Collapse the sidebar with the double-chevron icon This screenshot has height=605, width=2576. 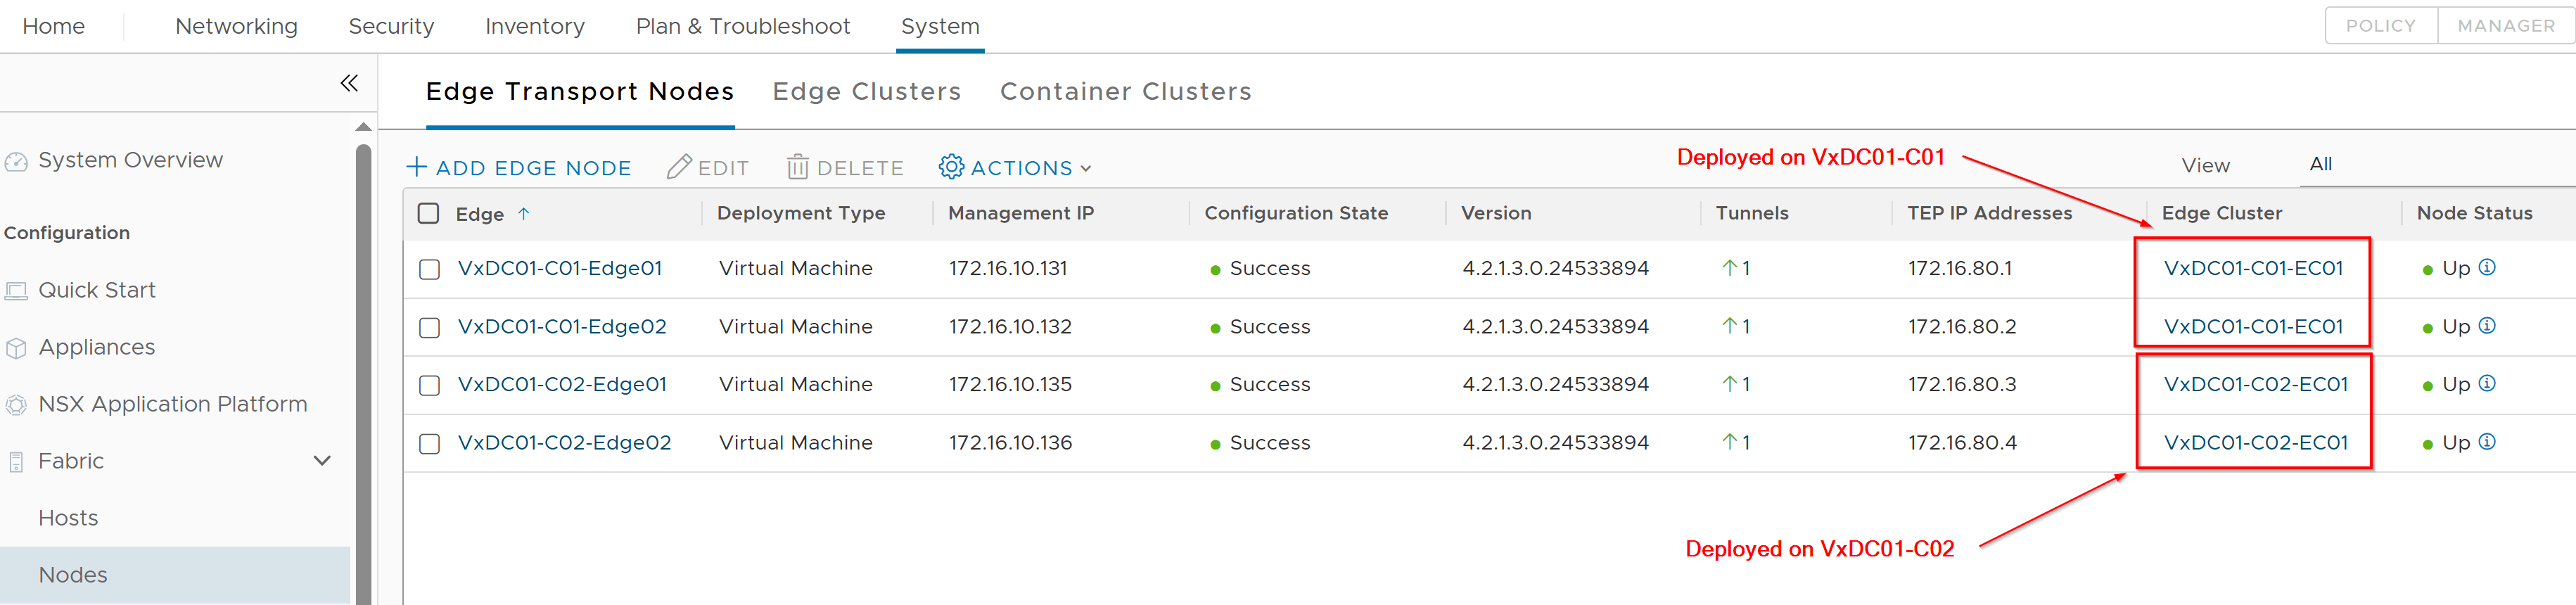click(x=349, y=83)
